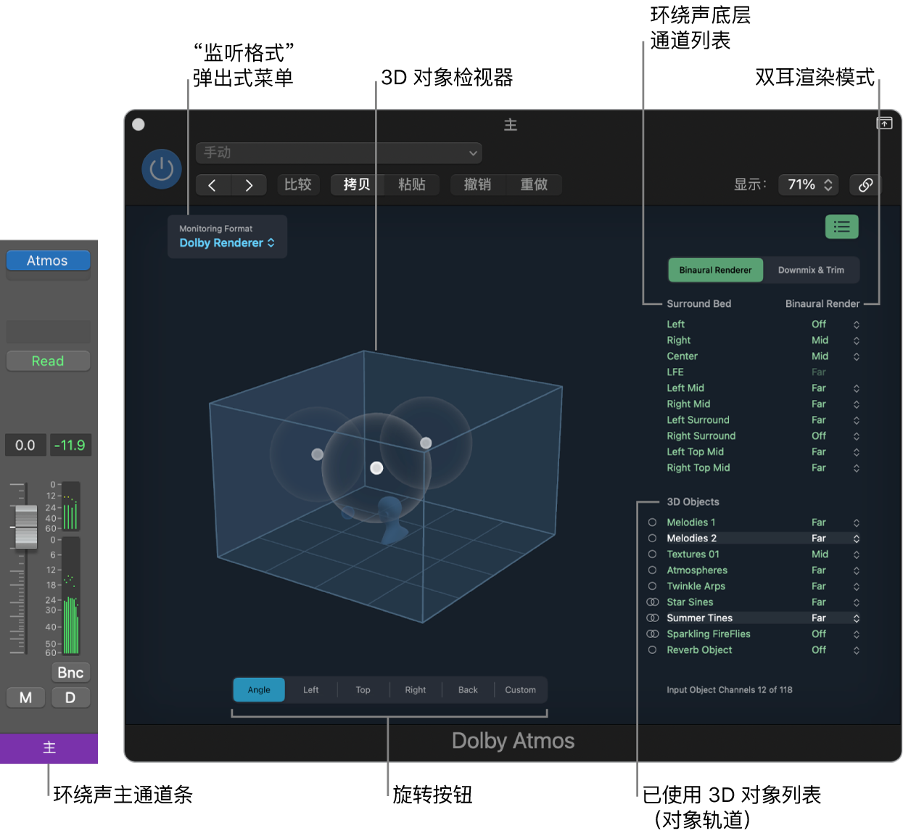Screen dimensions: 903x836
Task: Click the mono icon beside Reverb Object
Action: click(652, 650)
